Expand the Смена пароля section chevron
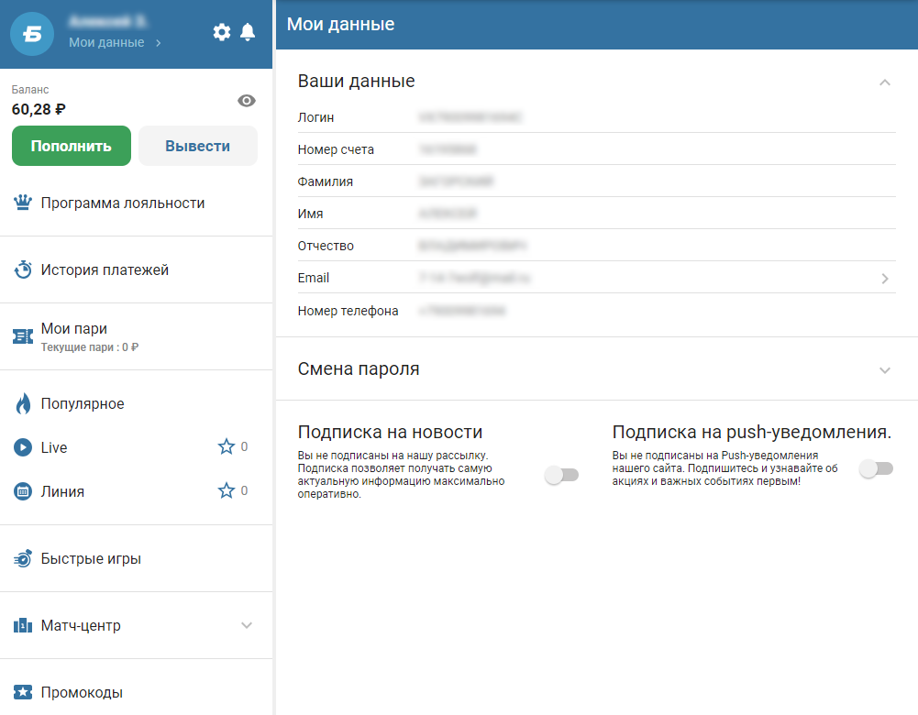The image size is (918, 715). pos(885,369)
